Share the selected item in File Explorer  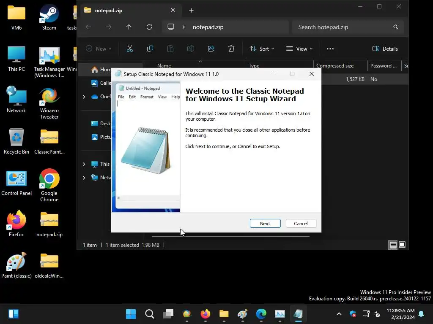211,49
